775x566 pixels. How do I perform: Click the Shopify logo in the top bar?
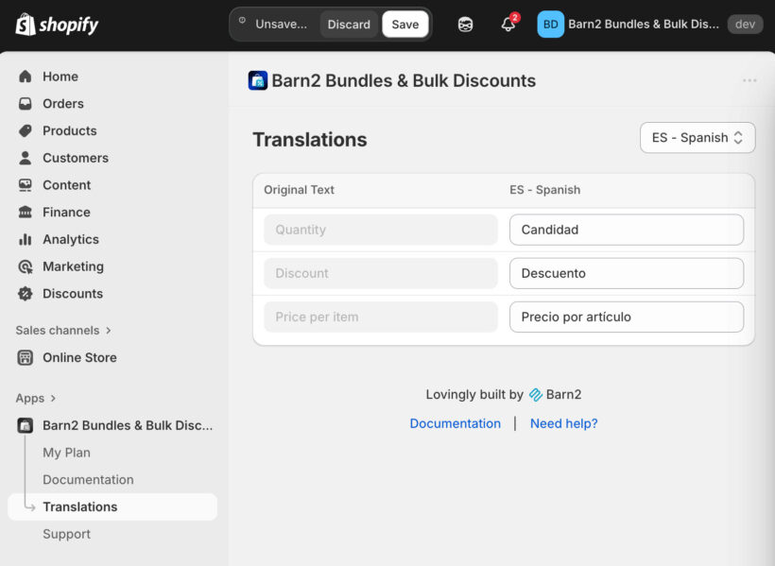56,25
